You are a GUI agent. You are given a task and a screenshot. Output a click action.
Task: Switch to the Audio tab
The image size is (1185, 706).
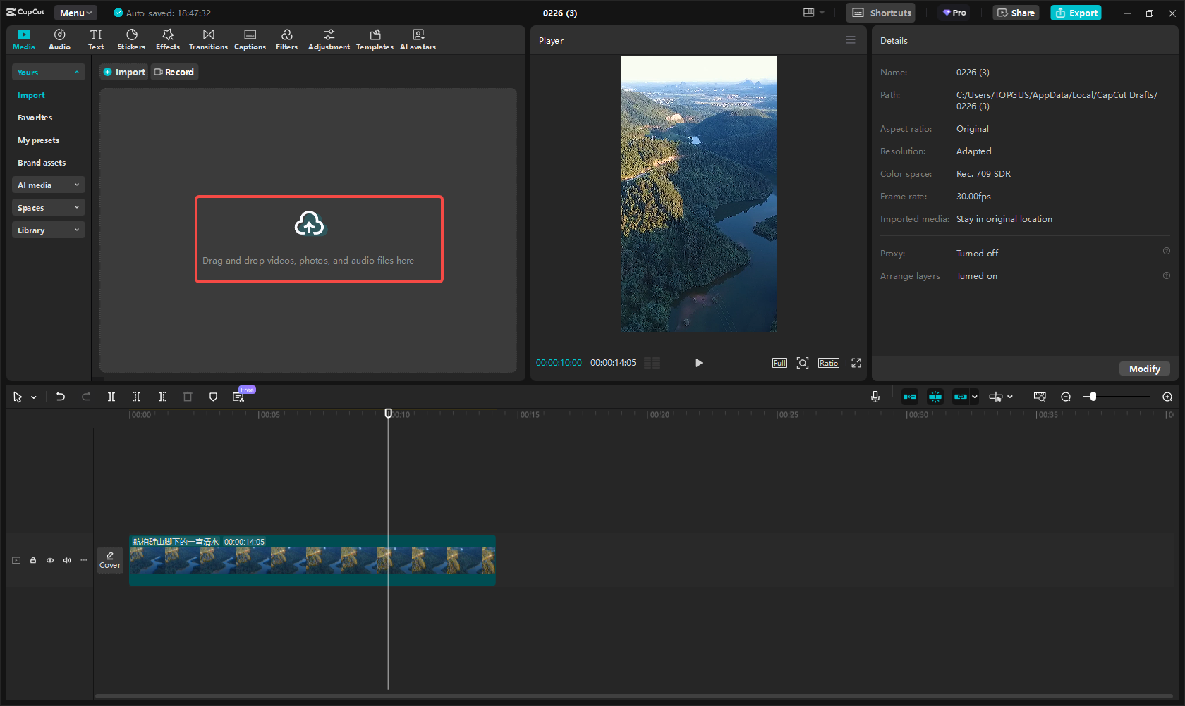59,39
